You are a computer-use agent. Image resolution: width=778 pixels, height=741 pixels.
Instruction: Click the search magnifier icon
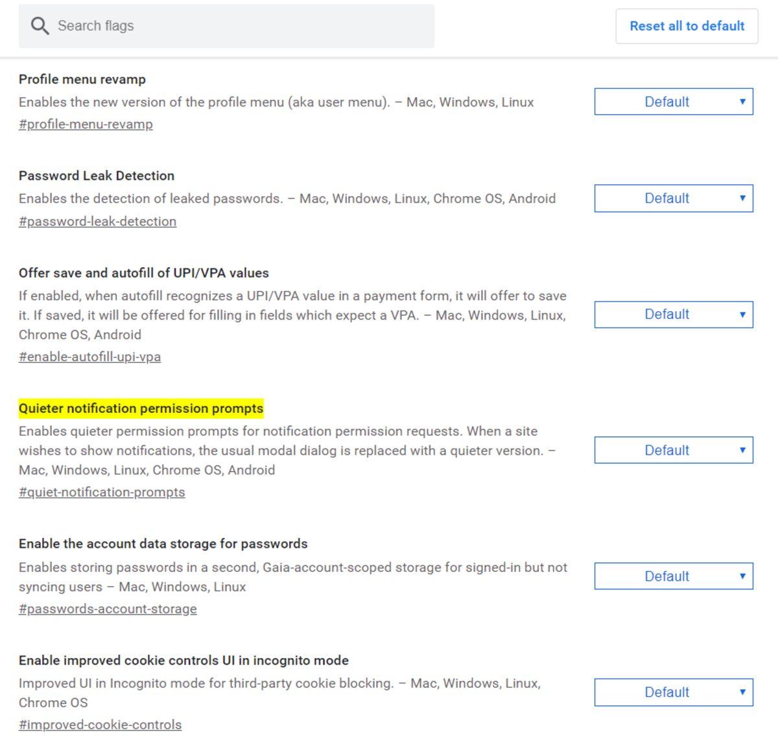coord(40,26)
